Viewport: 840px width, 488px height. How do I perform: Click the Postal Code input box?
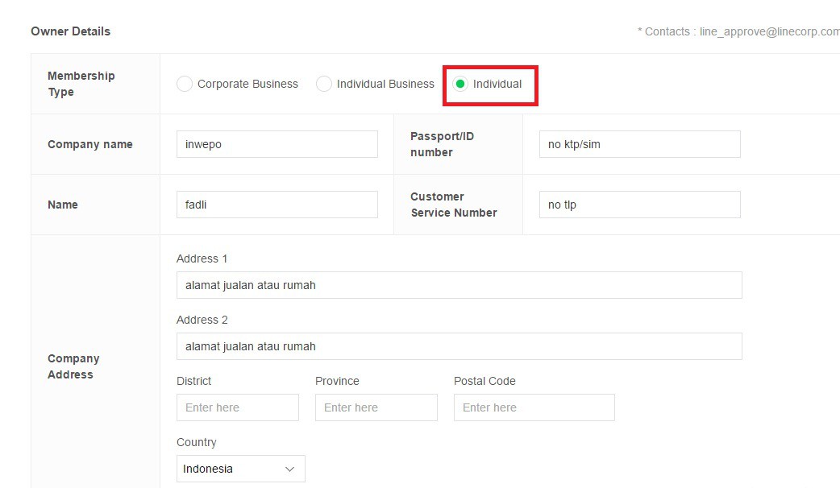point(534,407)
